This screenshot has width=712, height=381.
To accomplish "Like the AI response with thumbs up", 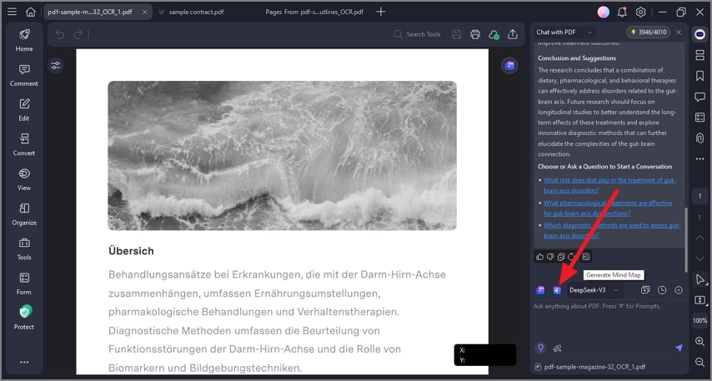I will (x=540, y=257).
